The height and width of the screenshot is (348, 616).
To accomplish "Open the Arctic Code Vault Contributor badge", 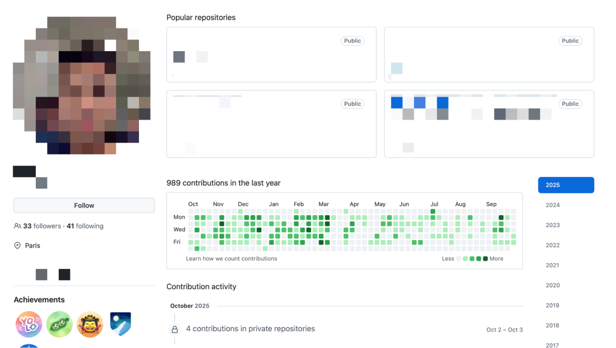I will coord(121,324).
